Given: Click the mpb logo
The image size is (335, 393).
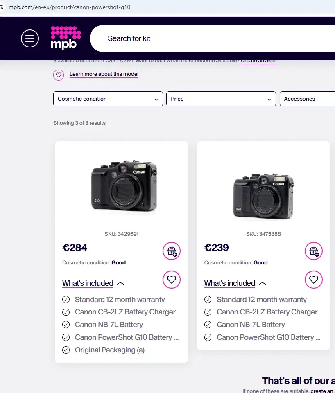Looking at the screenshot, I should pyautogui.click(x=66, y=38).
